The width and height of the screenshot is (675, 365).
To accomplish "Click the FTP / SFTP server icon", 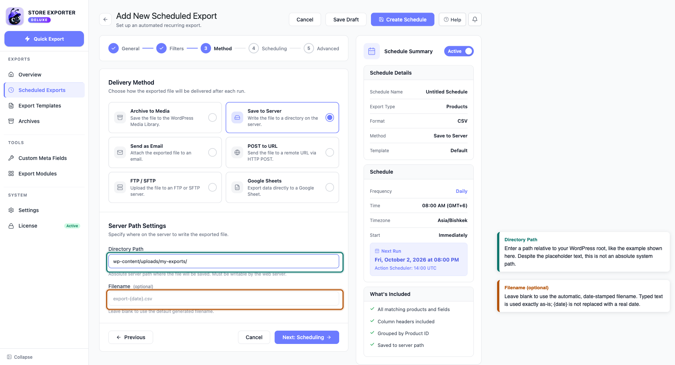I will coord(120,187).
